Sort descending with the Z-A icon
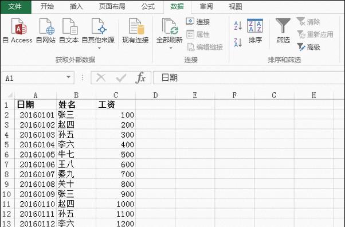This screenshot has width=345, height=227. point(238,42)
